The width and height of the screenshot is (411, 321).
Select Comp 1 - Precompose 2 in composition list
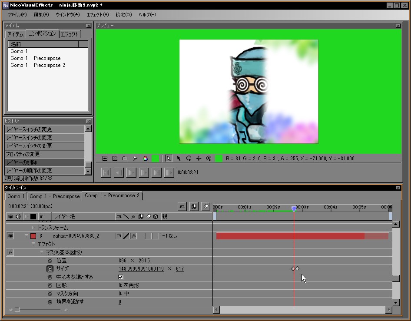(x=38, y=65)
